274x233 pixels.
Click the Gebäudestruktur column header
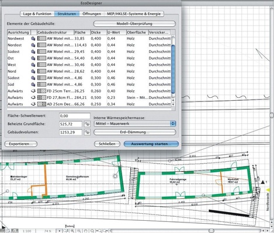(x=56, y=32)
